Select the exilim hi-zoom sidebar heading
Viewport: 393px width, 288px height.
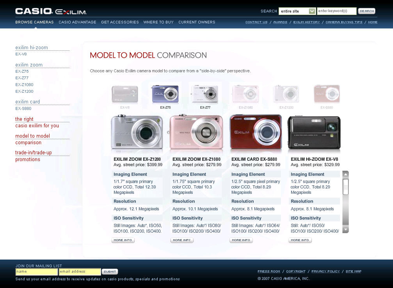tap(31, 47)
